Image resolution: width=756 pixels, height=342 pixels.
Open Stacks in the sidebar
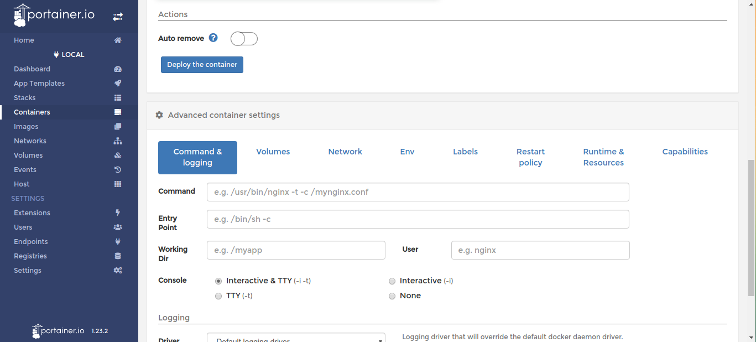point(25,98)
